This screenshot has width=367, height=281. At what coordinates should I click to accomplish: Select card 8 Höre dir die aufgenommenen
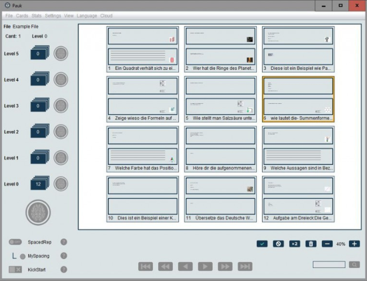click(220, 149)
